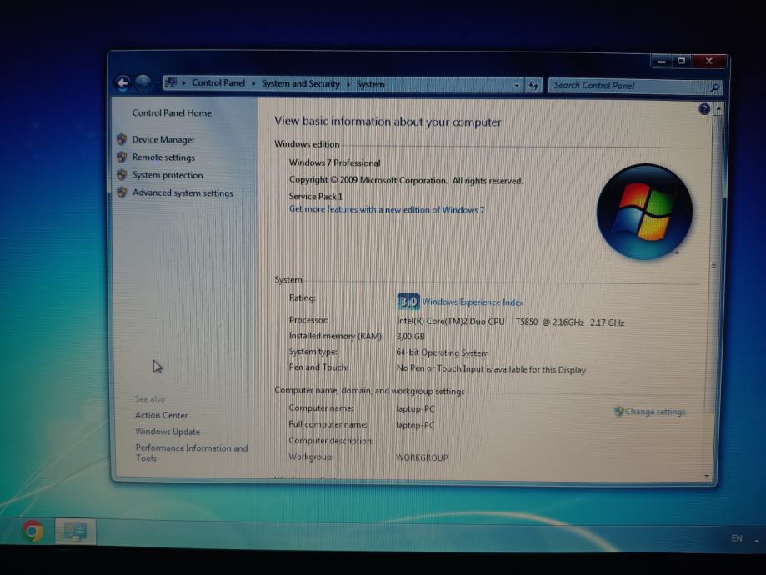Viewport: 766px width, 575px height.
Task: Click Get more features with new edition link
Action: coord(387,209)
